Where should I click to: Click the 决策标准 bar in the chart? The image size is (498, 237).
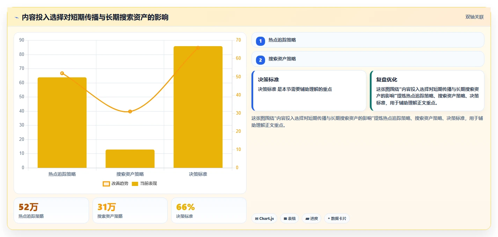(x=198, y=107)
